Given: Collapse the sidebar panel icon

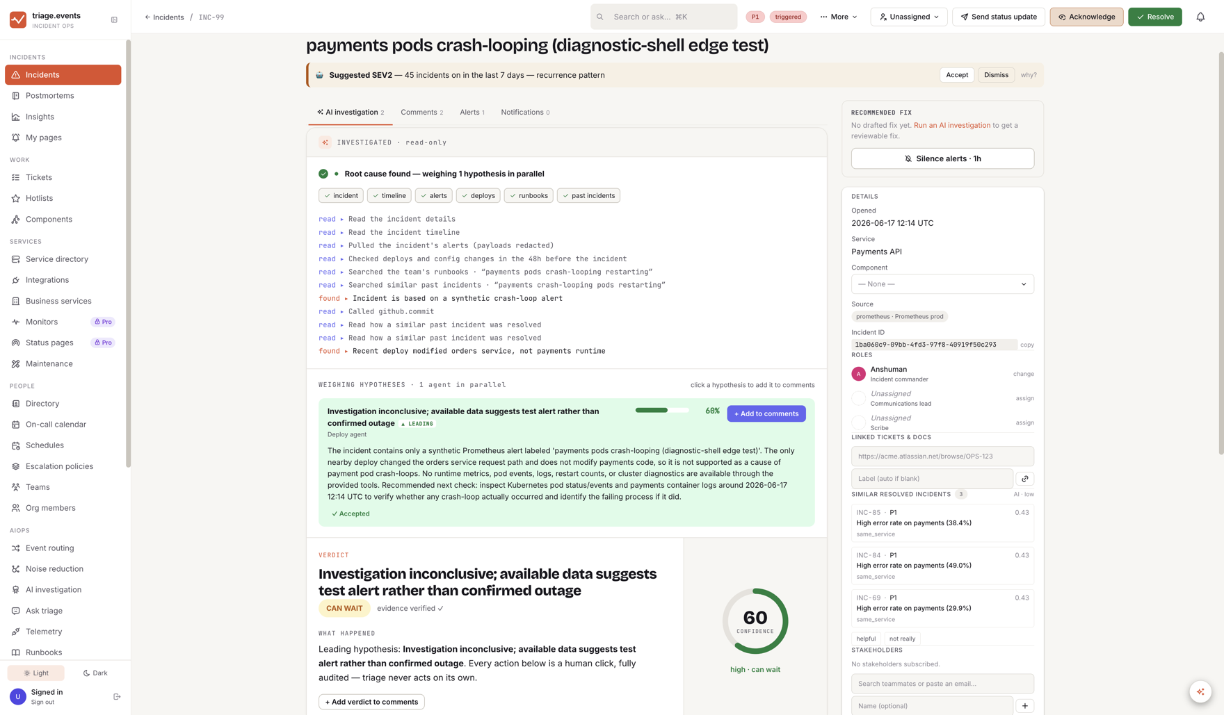Looking at the screenshot, I should coord(114,20).
